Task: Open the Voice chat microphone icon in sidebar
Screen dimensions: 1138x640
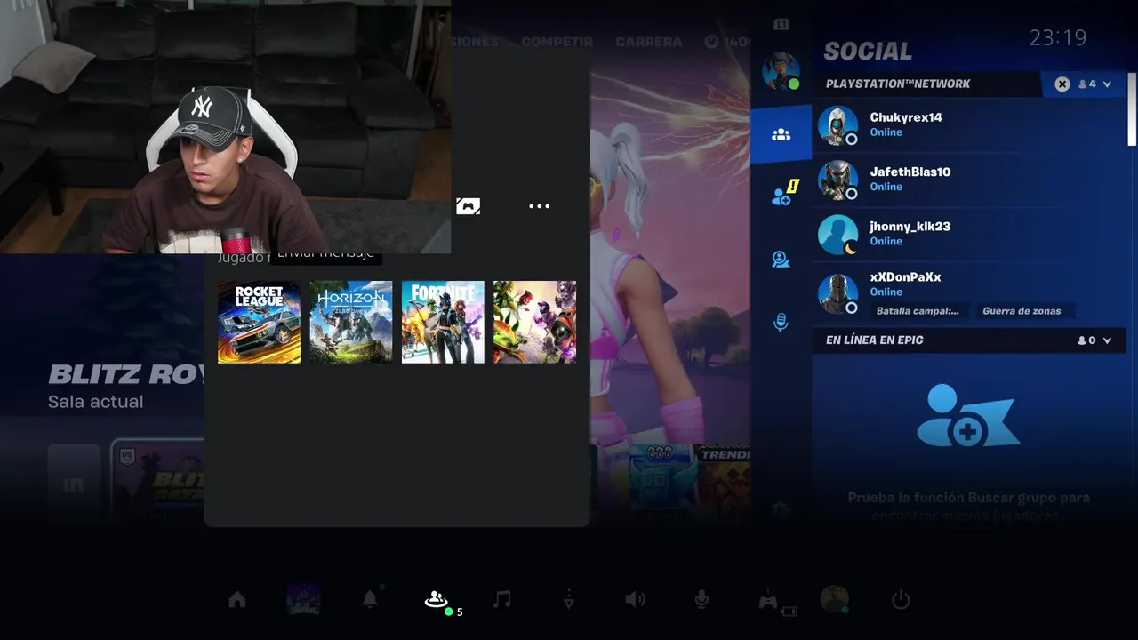Action: click(x=781, y=322)
